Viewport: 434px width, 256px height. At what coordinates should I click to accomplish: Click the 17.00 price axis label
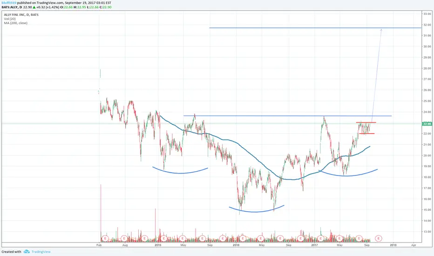427,188
